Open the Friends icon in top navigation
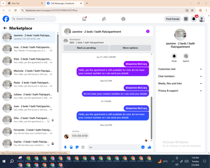Screen dimensions: 210x168 click(104, 19)
